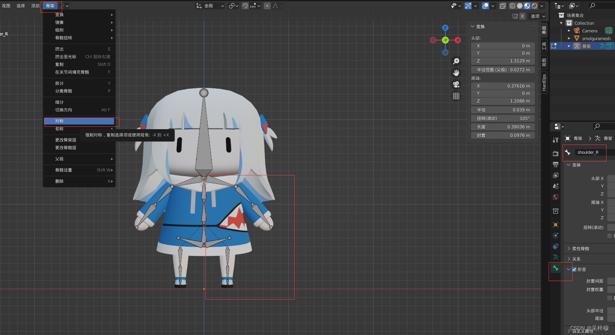The width and height of the screenshot is (615, 335).
Task: Click the shoulder_R bone name field
Action: point(595,152)
